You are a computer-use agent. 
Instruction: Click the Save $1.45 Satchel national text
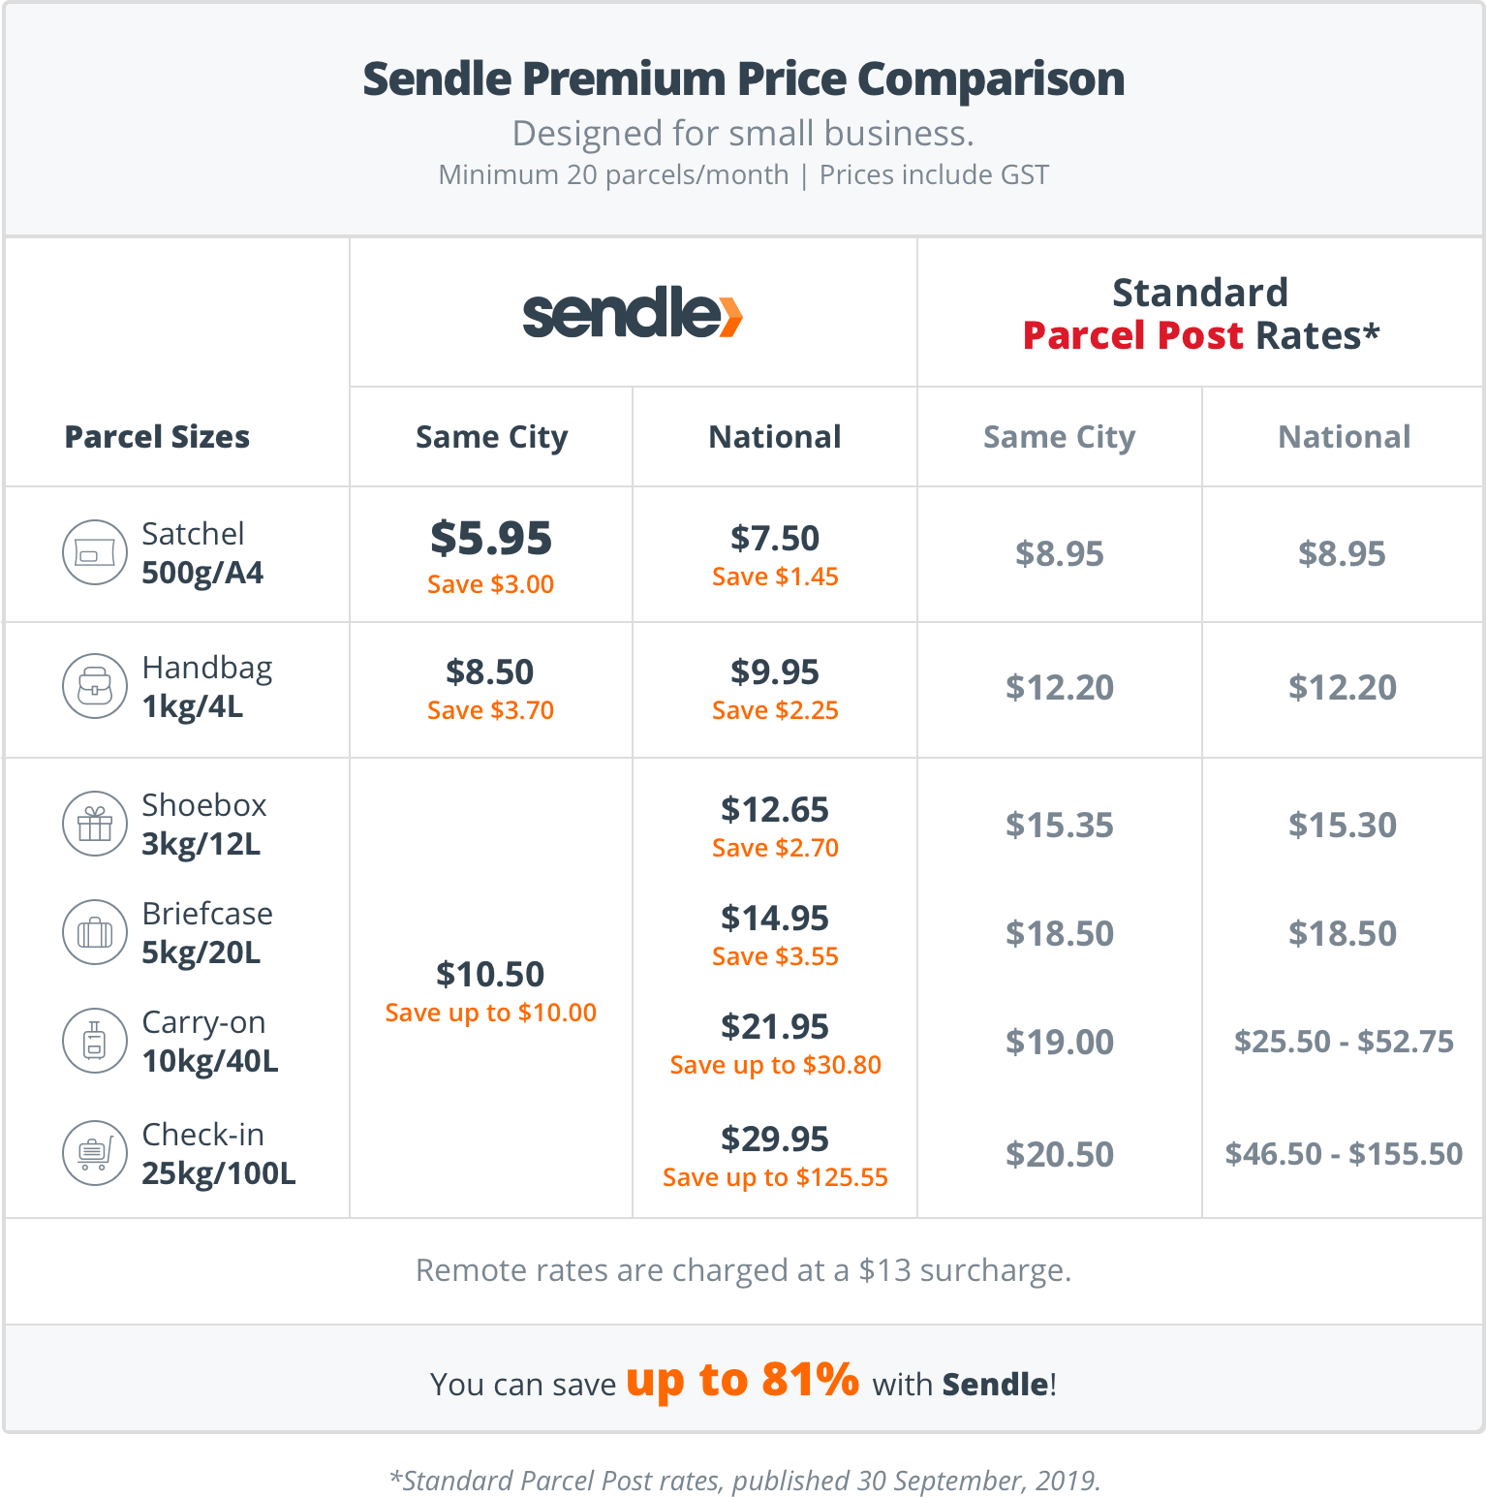click(775, 577)
